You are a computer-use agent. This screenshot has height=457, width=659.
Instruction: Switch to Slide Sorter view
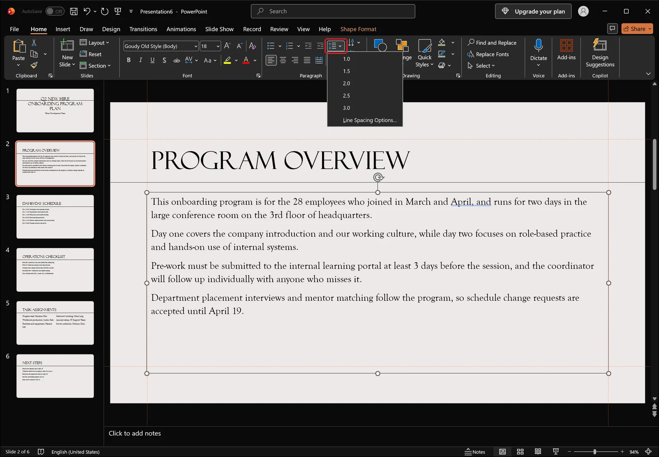520,452
